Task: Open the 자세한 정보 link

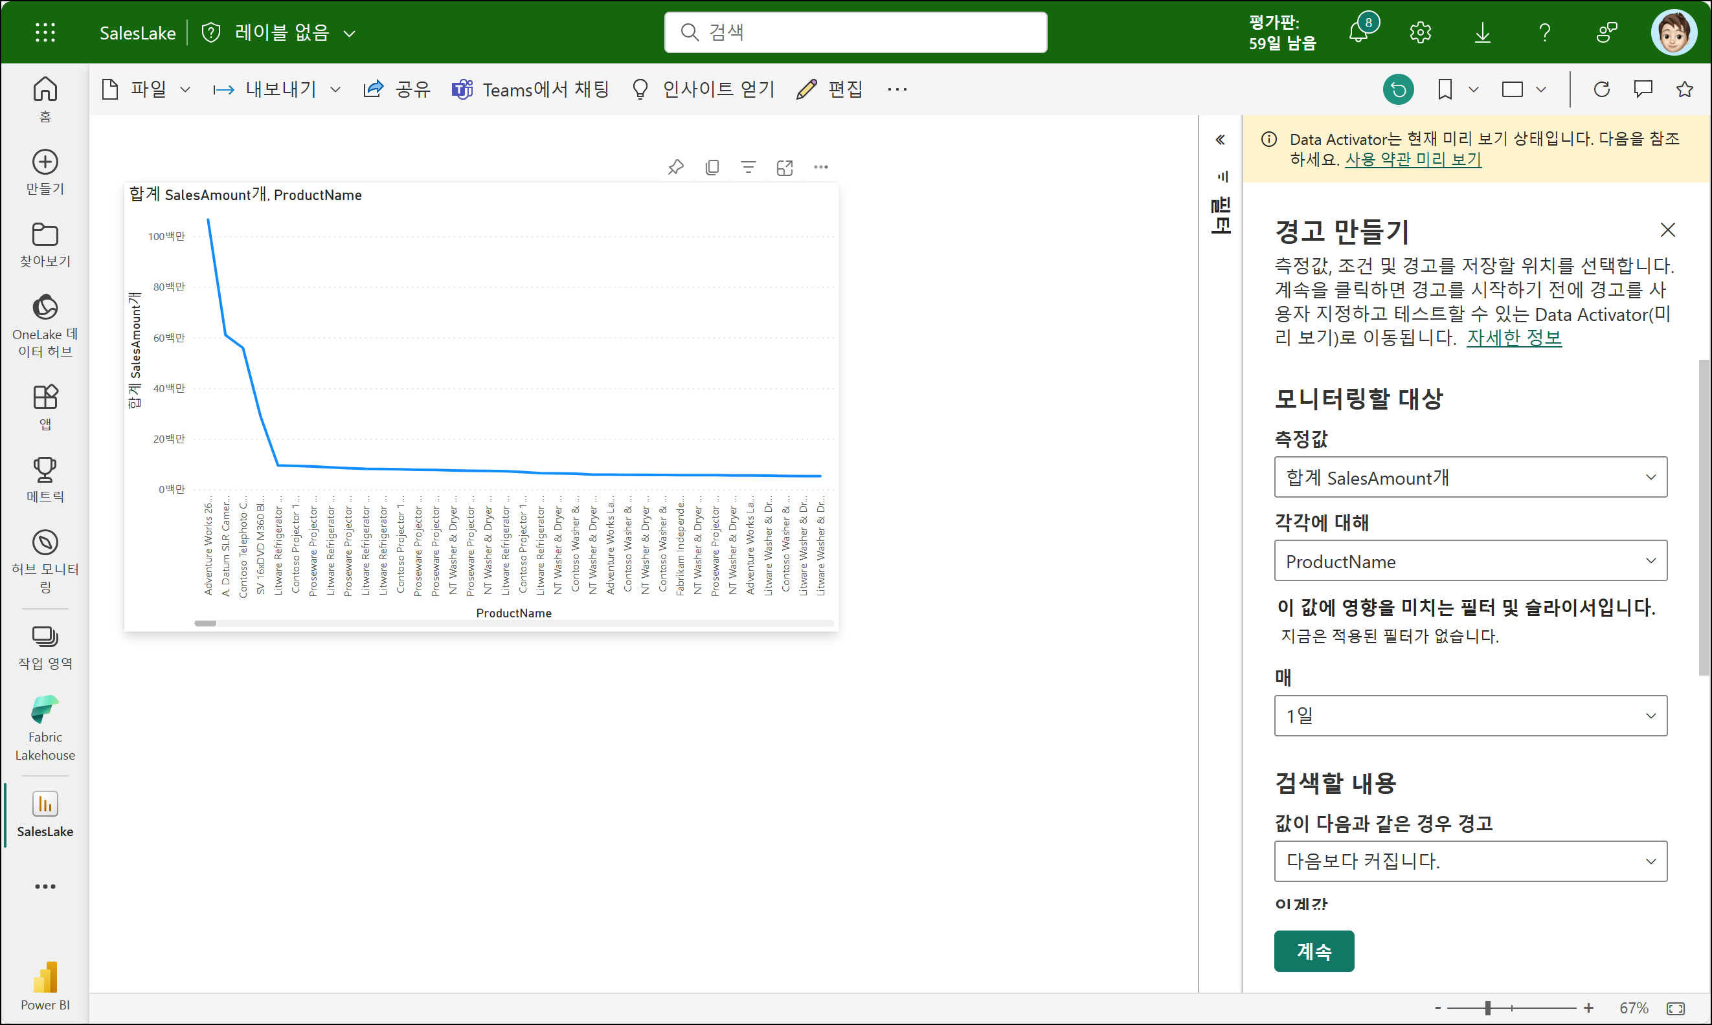Action: (x=1514, y=338)
